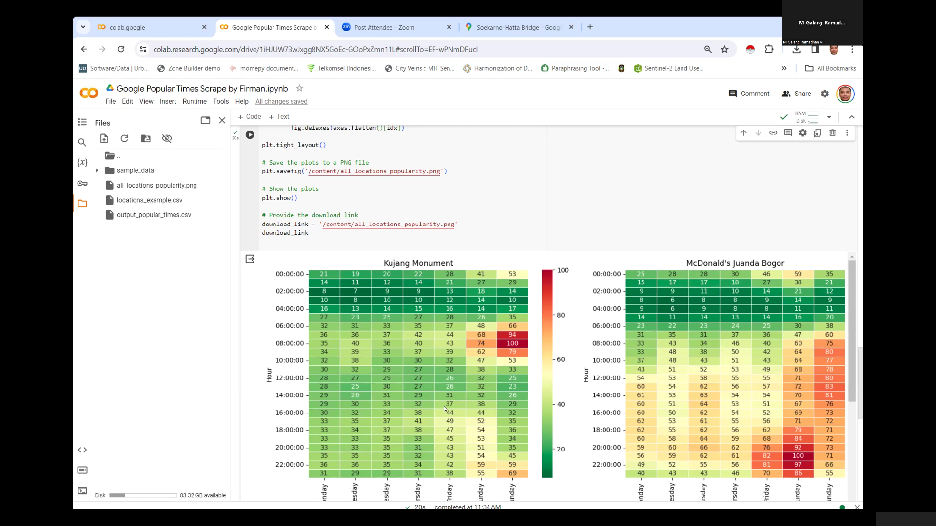Copy link to the selected cell
The image size is (936, 526).
pos(773,132)
